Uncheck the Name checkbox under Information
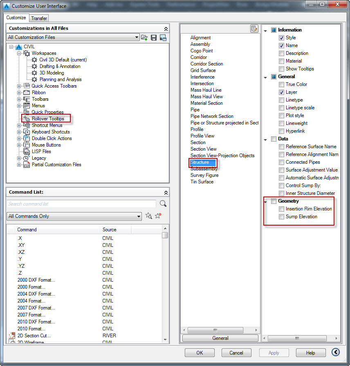The image size is (350, 366). click(281, 45)
